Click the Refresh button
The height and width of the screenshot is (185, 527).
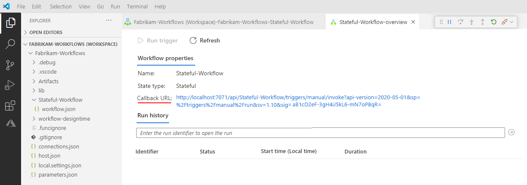pyautogui.click(x=205, y=40)
